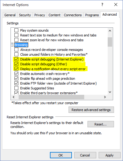Image resolution: width=123 pixels, height=161 pixels.
Task: Toggle Enable Suggested Sites checkbox
Action: (x=17, y=88)
